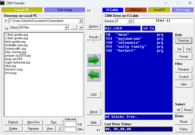Select the "pyjamarama" prg entry

point(139,39)
